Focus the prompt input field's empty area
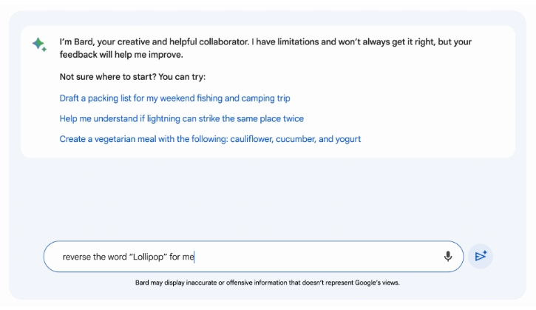 pos(316,257)
